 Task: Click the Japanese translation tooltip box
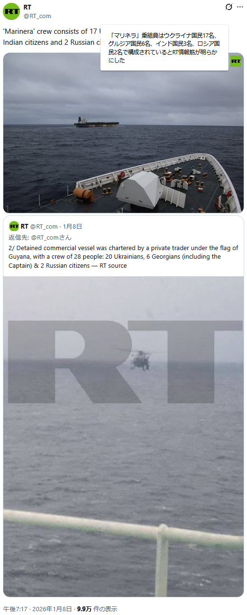tap(164, 48)
